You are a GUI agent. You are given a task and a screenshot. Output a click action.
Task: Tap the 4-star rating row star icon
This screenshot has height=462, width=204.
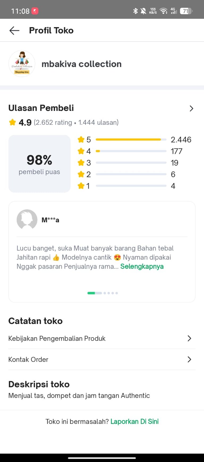(81, 151)
